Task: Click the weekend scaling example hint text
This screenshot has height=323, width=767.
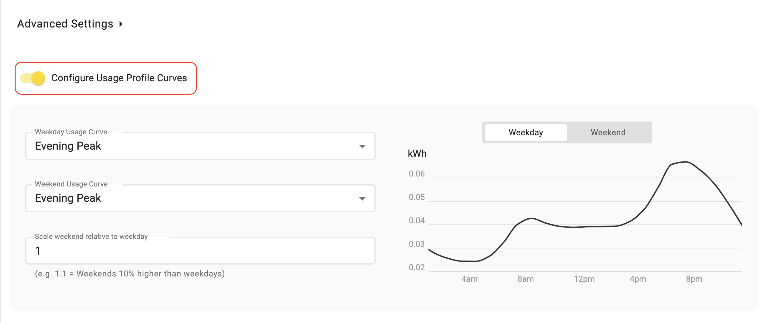Action: tap(130, 274)
